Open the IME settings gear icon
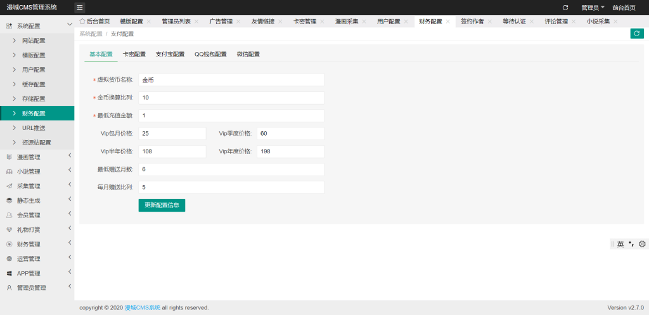 coord(642,244)
